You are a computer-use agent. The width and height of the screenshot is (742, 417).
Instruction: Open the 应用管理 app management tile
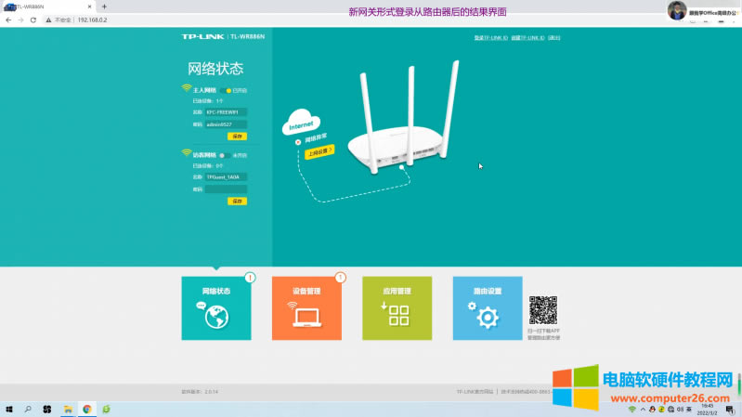397,308
